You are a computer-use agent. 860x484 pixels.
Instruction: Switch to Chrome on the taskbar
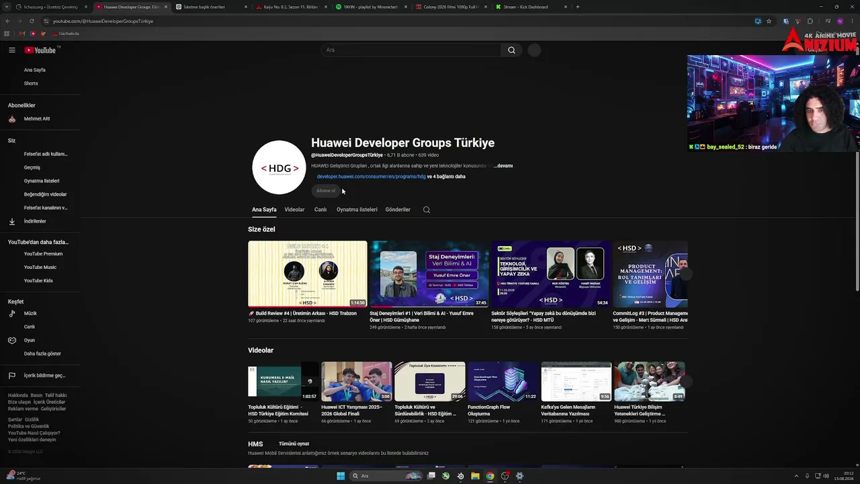pyautogui.click(x=490, y=476)
